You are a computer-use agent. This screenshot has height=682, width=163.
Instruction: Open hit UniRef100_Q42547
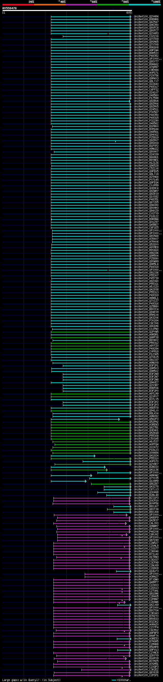tap(146, 22)
